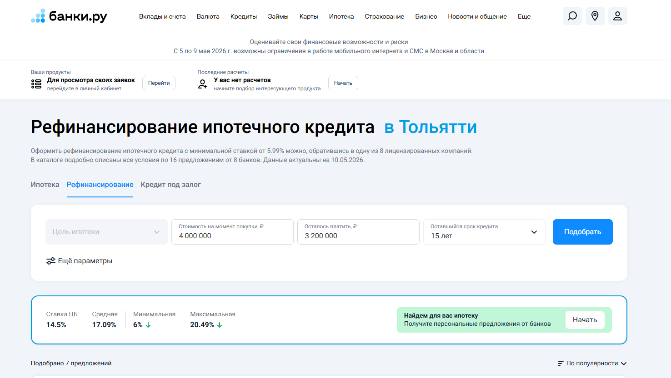This screenshot has width=671, height=378.
Task: Click the sliders icon beside Ещё параметры
Action: tap(51, 261)
